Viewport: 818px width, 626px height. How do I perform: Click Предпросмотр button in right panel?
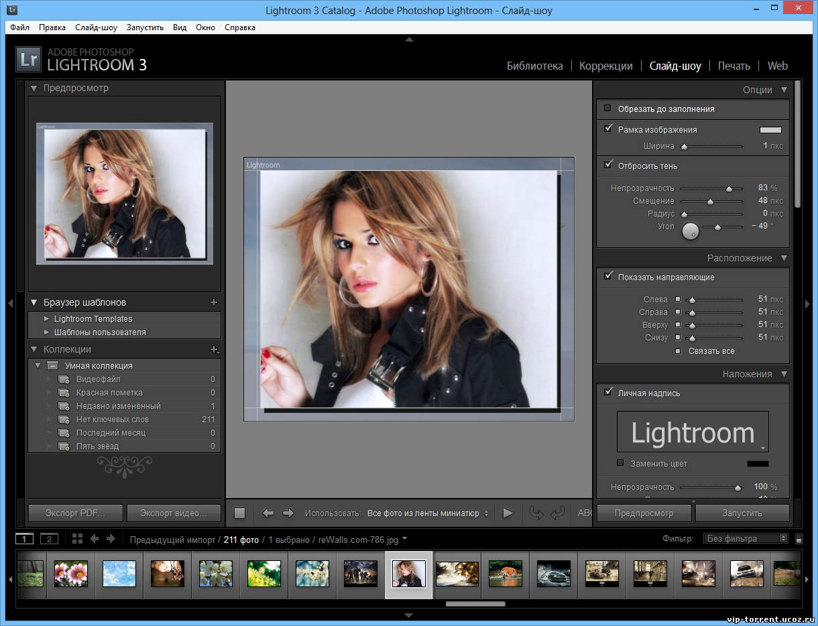pos(644,513)
